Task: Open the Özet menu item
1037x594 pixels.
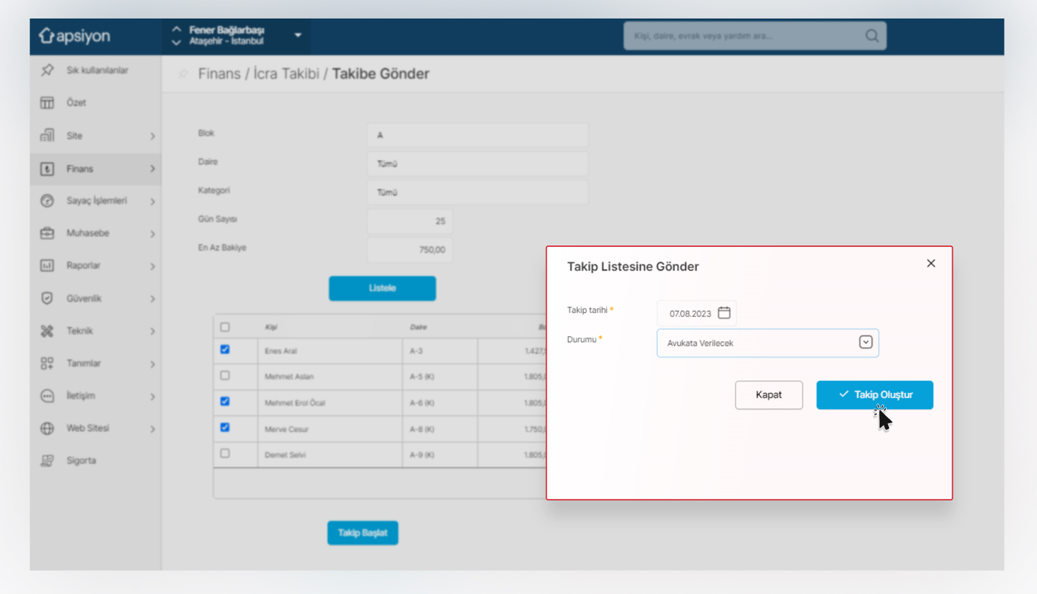Action: point(96,103)
